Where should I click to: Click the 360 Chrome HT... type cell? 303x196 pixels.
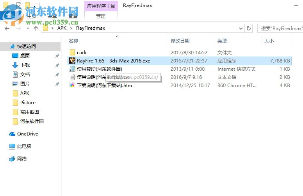pos(237,85)
